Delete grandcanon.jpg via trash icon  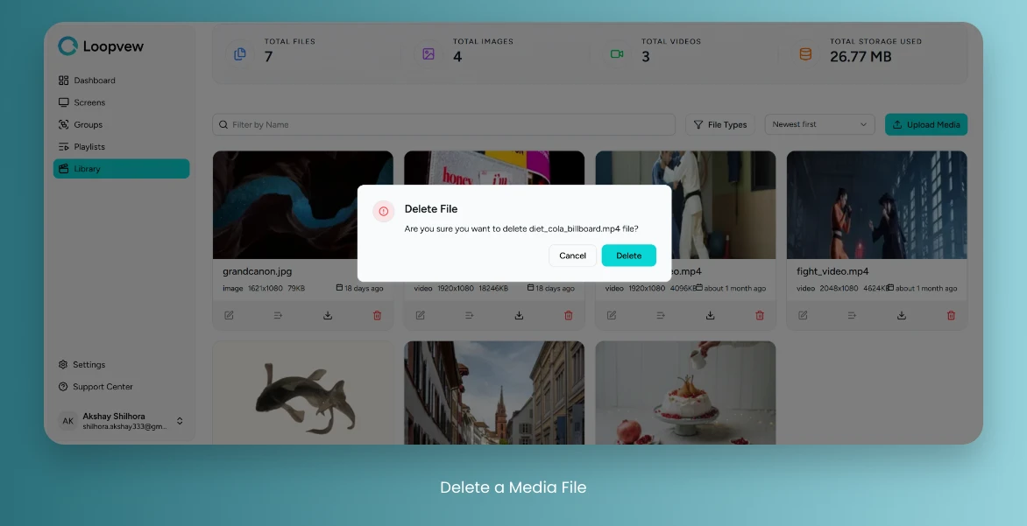coord(378,315)
